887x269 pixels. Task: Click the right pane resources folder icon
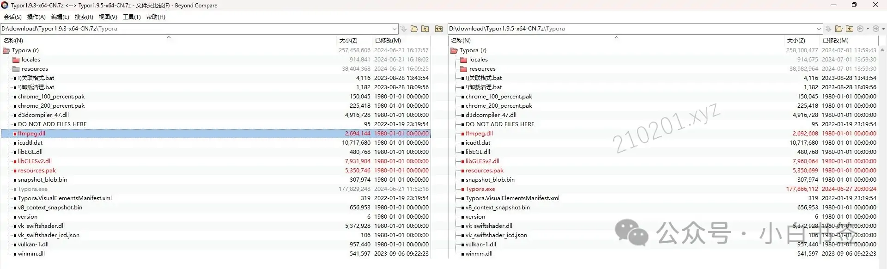pos(464,69)
